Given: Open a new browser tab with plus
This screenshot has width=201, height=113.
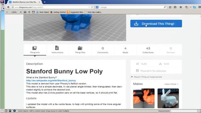Looking at the screenshot, I should pyautogui.click(x=45, y=2).
